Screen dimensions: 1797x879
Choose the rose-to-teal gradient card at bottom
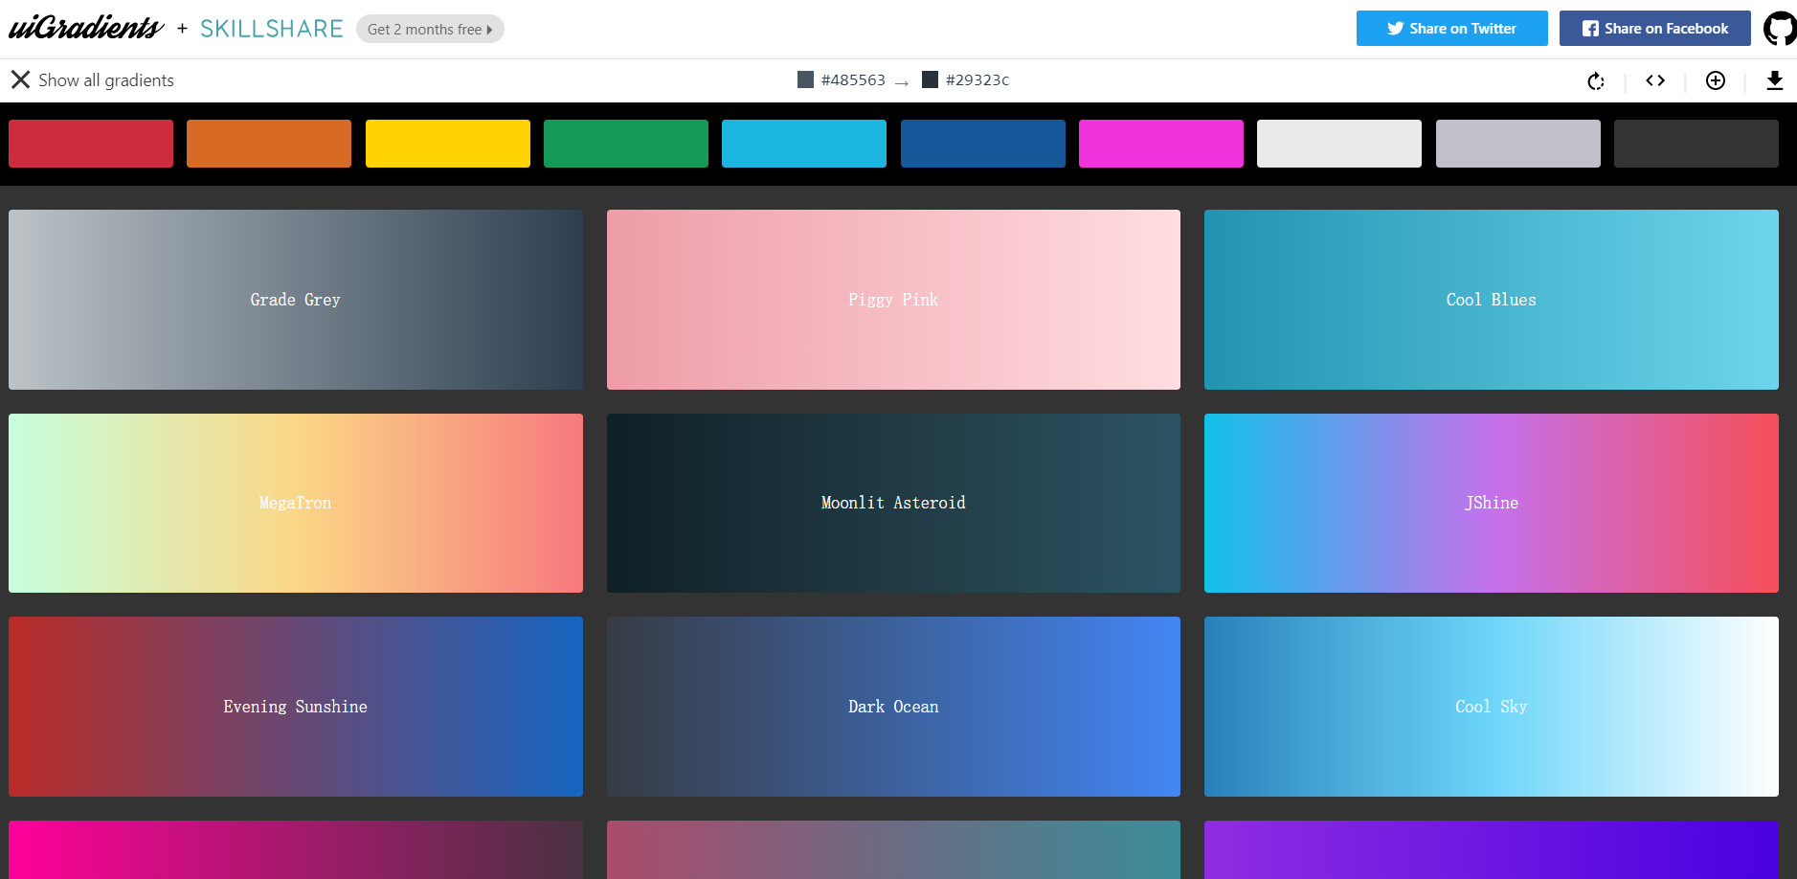[x=893, y=850]
